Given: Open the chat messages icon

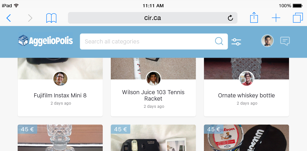Looking at the screenshot, I should (285, 41).
